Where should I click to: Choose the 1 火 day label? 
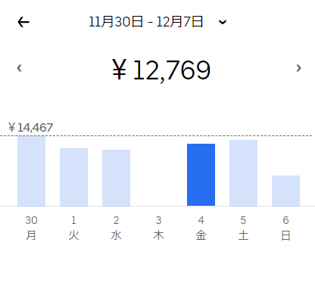click(73, 228)
